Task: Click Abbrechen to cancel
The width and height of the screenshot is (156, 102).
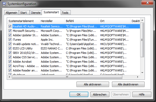Action: pyautogui.click(x=100, y=94)
